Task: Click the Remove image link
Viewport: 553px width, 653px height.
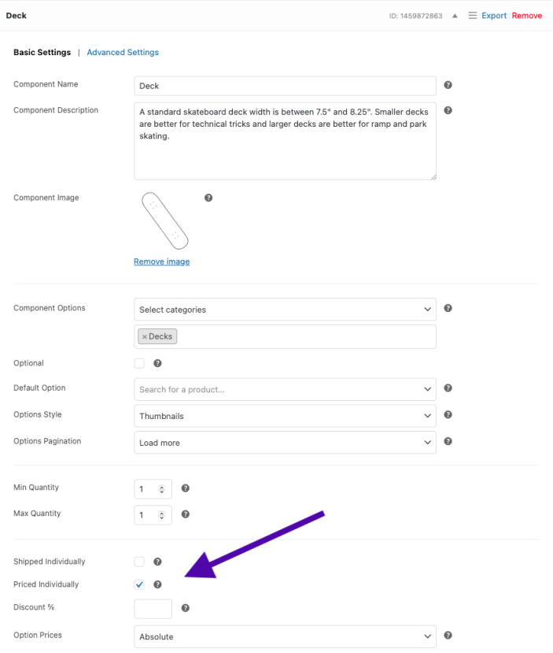Action: pos(161,262)
